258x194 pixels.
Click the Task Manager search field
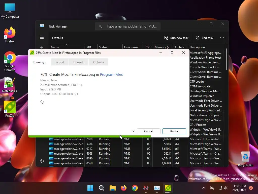pyautogui.click(x=128, y=26)
